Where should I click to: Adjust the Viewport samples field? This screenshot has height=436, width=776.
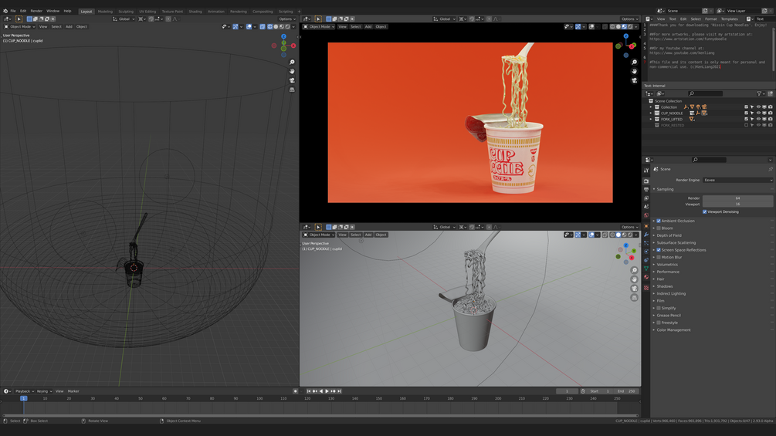tap(737, 204)
